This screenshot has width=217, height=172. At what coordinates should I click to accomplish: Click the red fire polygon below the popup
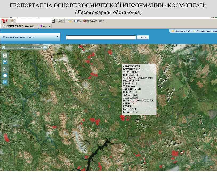click(x=123, y=118)
